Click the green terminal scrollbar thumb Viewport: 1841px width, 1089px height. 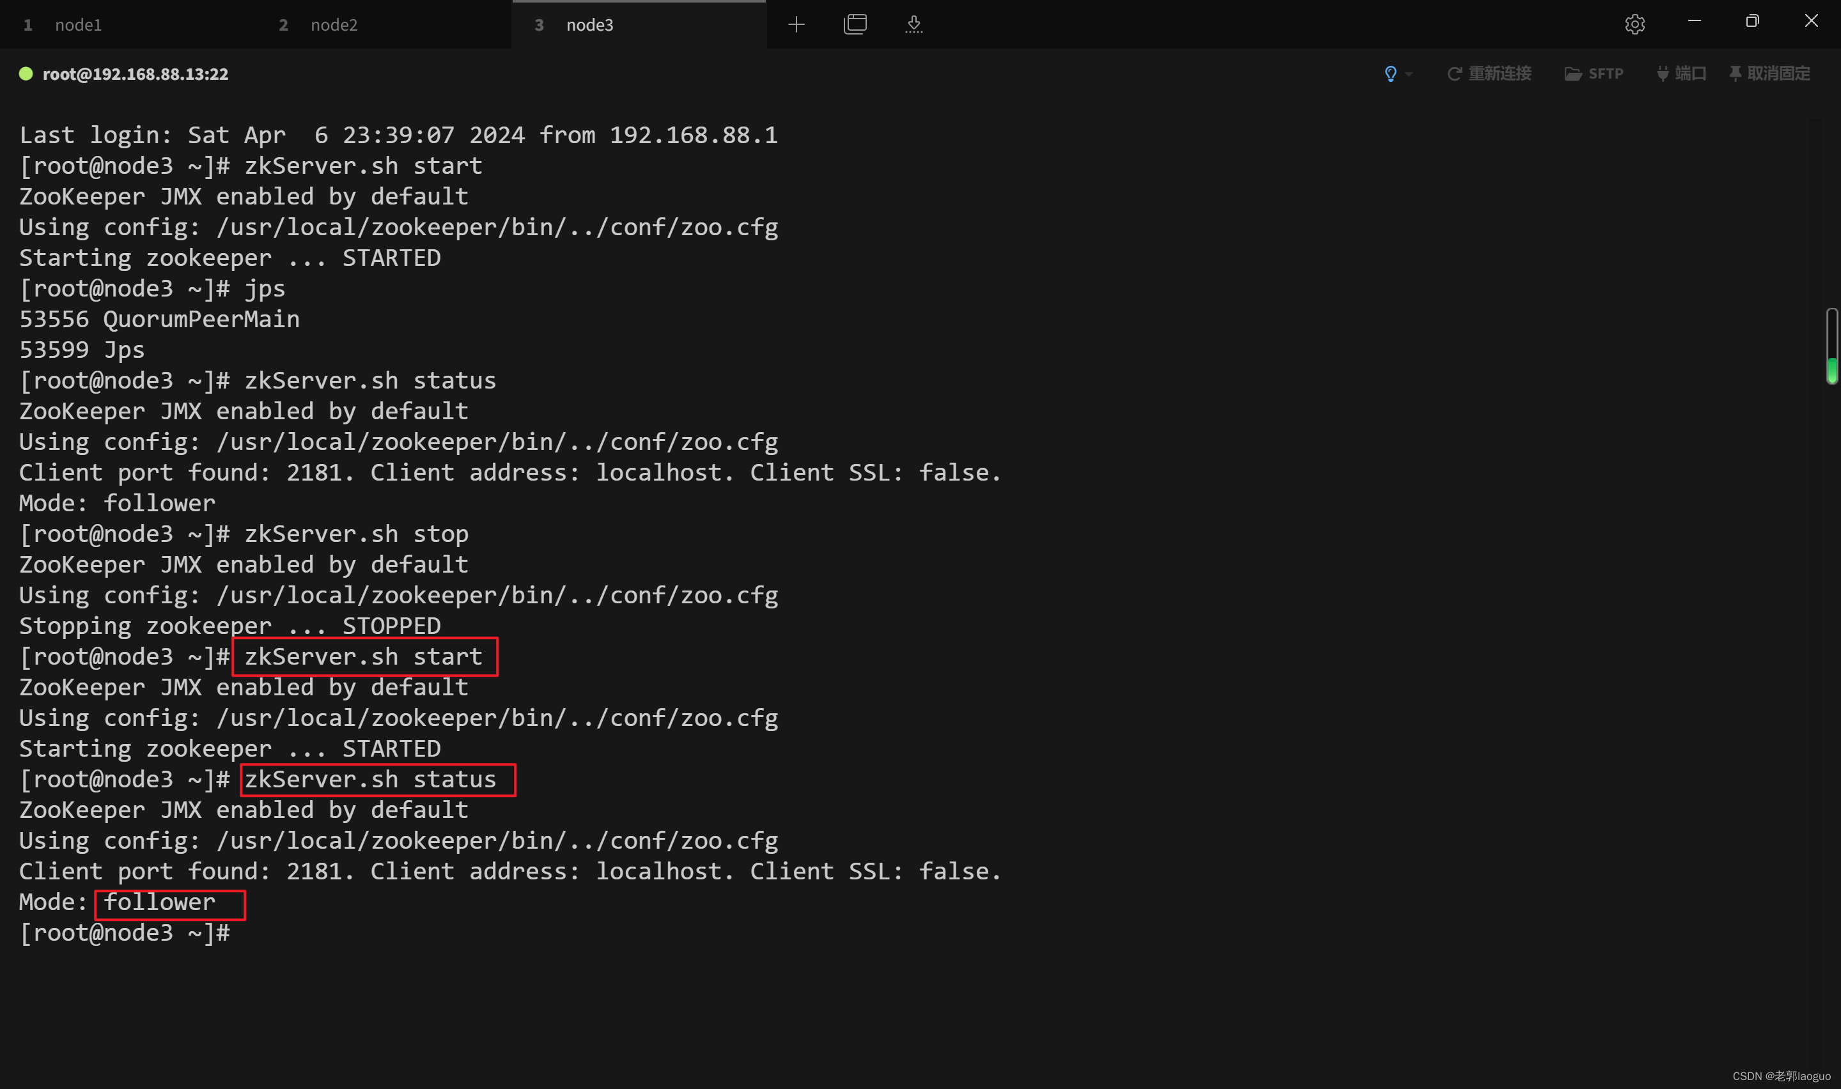click(1831, 369)
